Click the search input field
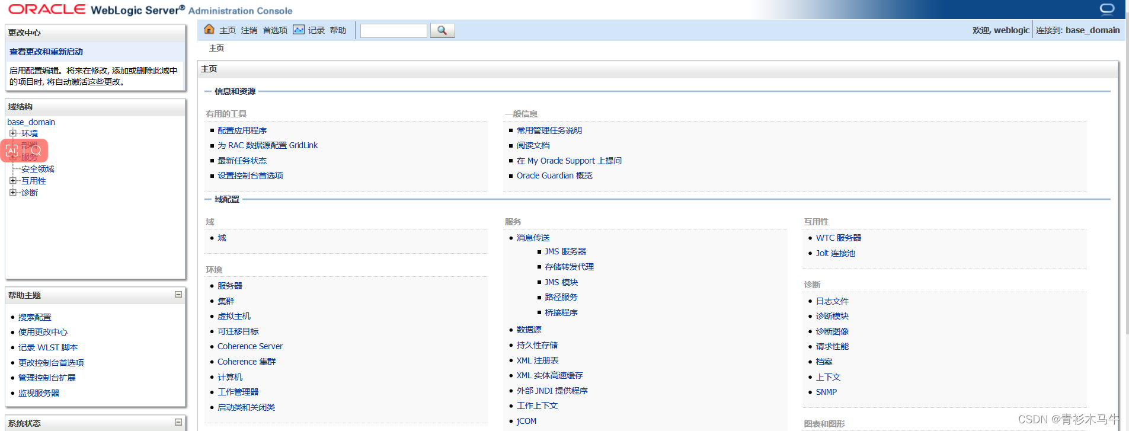Viewport: 1129px width, 431px height. coord(394,30)
